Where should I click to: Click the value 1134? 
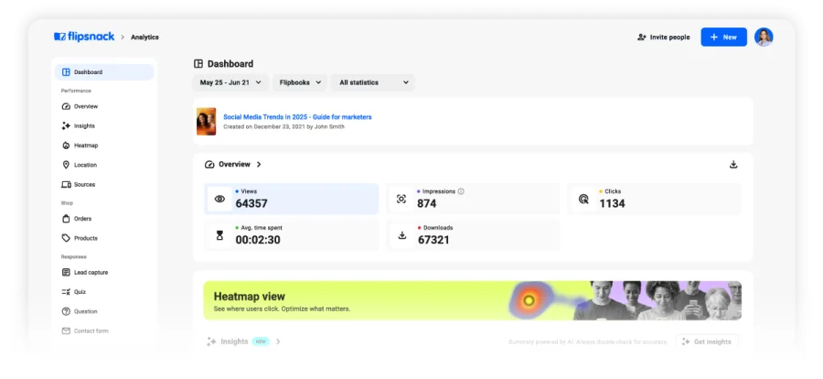point(612,203)
